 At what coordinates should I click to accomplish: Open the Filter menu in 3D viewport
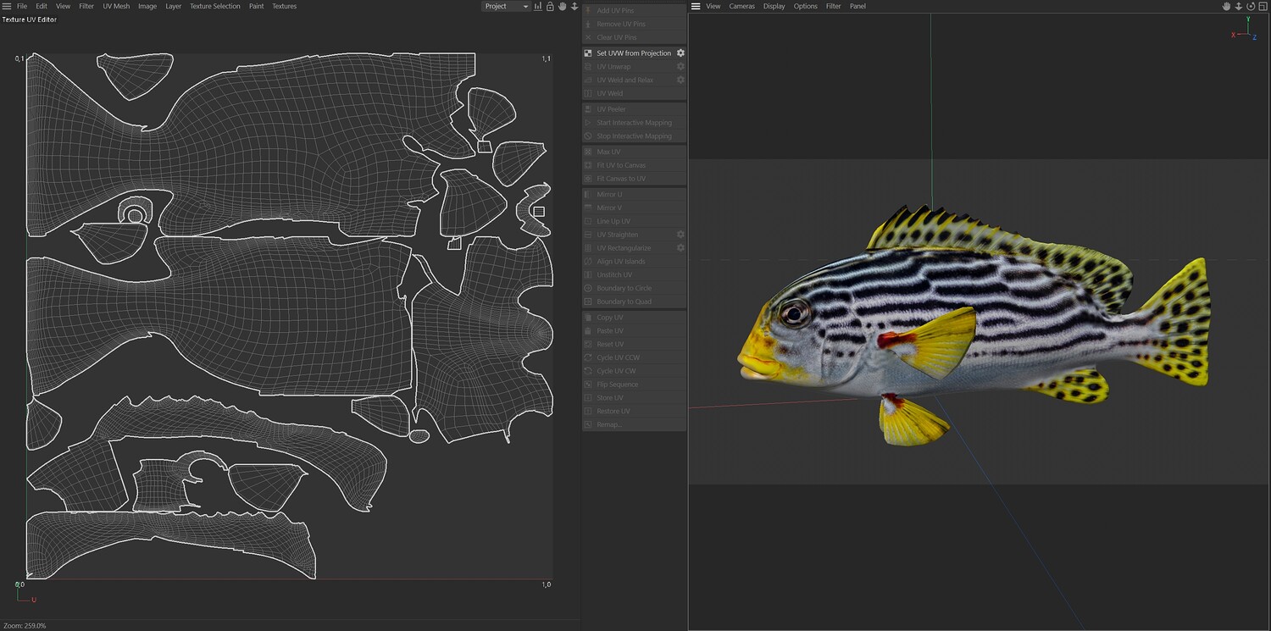[x=833, y=6]
